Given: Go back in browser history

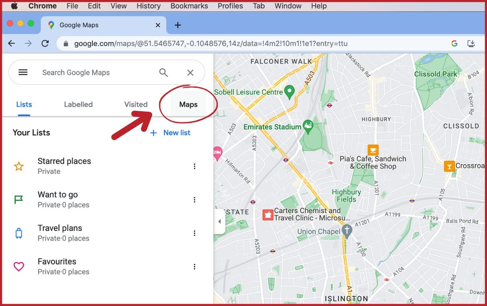Looking at the screenshot, I should tap(12, 43).
